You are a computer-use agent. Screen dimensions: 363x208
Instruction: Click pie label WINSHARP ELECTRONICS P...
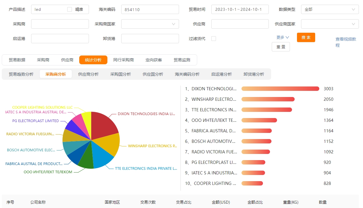point(152,146)
